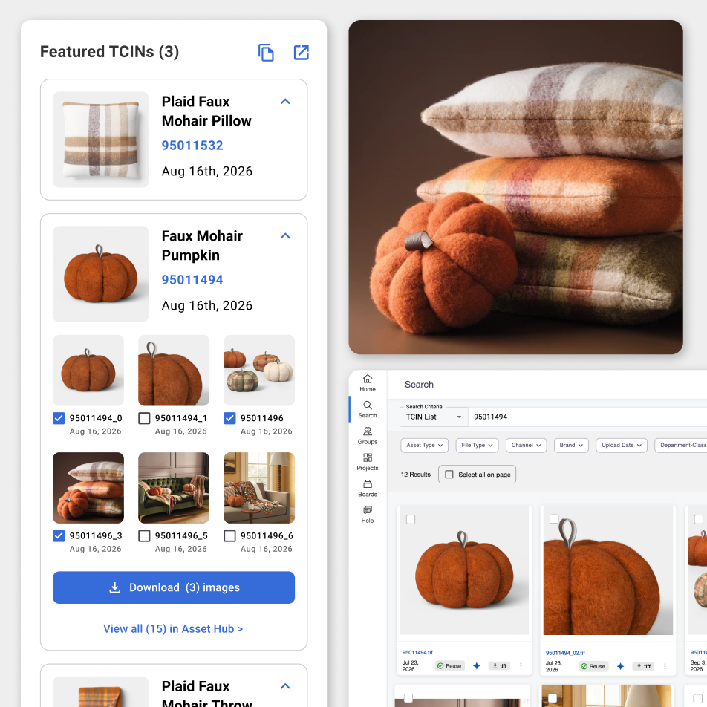Download tiff for 95011494.tif

pyautogui.click(x=500, y=666)
